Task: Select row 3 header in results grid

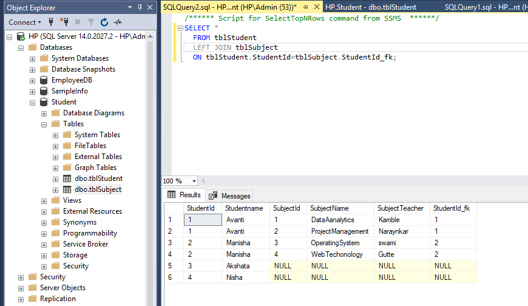Action: 174,243
